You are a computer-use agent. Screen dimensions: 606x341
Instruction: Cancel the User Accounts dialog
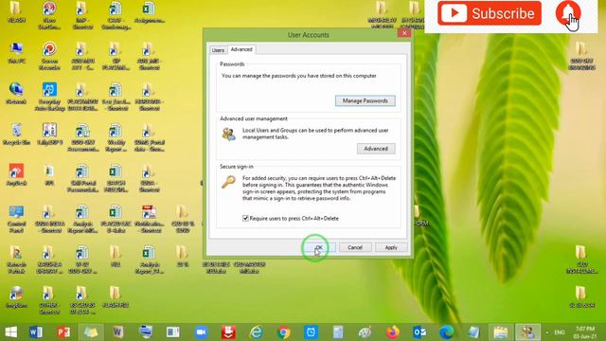point(355,247)
